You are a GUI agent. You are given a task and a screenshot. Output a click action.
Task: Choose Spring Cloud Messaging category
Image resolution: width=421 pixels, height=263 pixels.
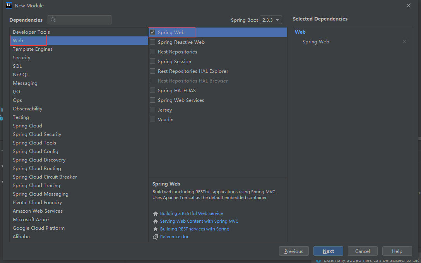[79, 194]
